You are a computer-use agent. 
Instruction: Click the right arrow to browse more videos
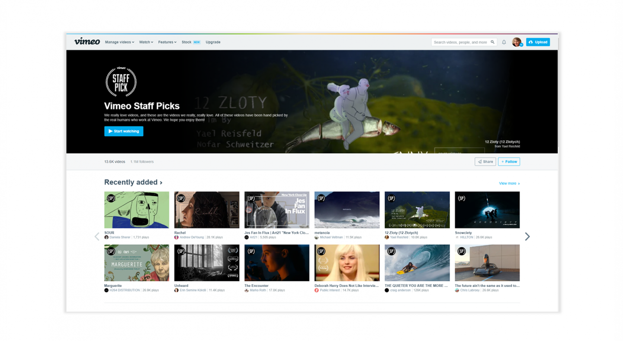pyautogui.click(x=527, y=236)
